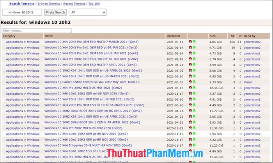The width and height of the screenshot is (273, 163).
Task: Click size value 12.46 GiB
Action: [216, 88]
